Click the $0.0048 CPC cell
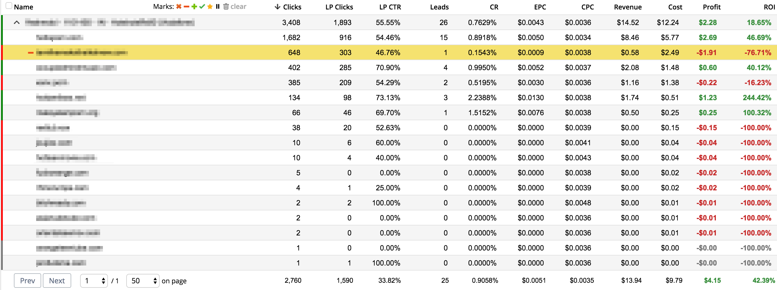 (x=578, y=203)
